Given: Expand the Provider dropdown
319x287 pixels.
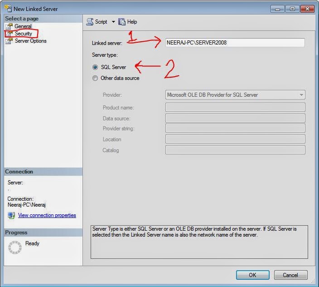Looking at the screenshot, I should point(301,95).
